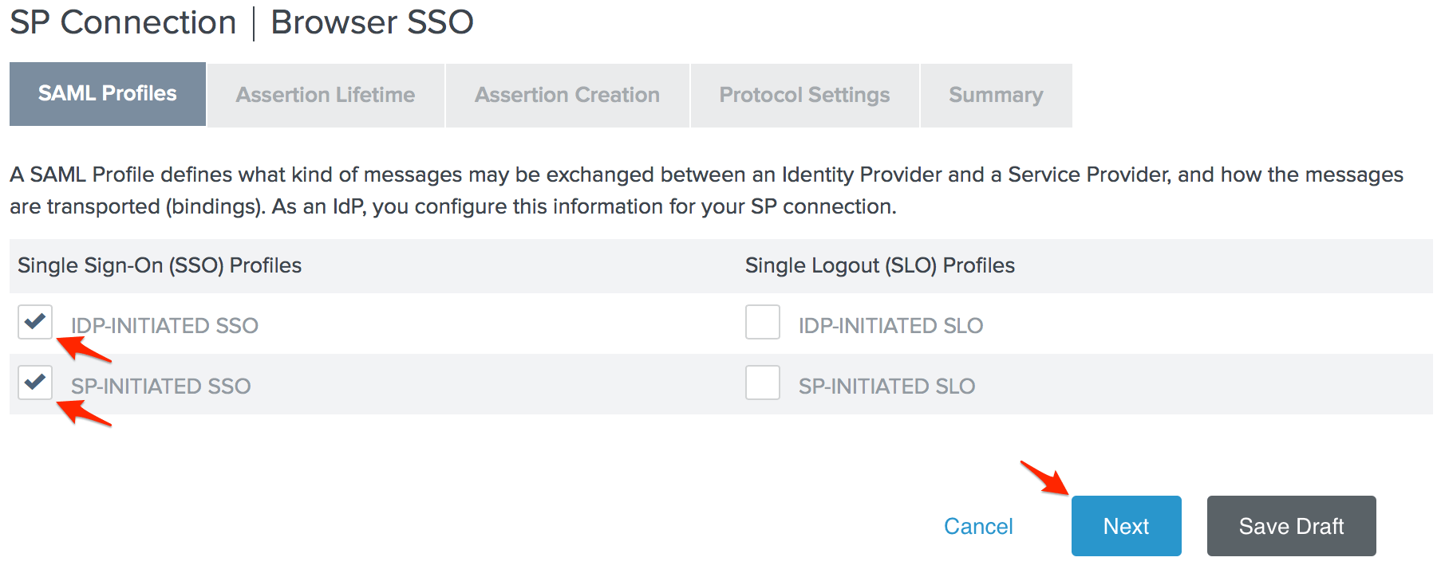1441x569 pixels.
Task: Open the Assertion Lifetime tab
Action: [326, 95]
